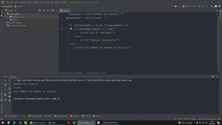This screenshot has height=125, width=222.
Task: Toggle the Structure side tool window
Action: [x=1, y=109]
